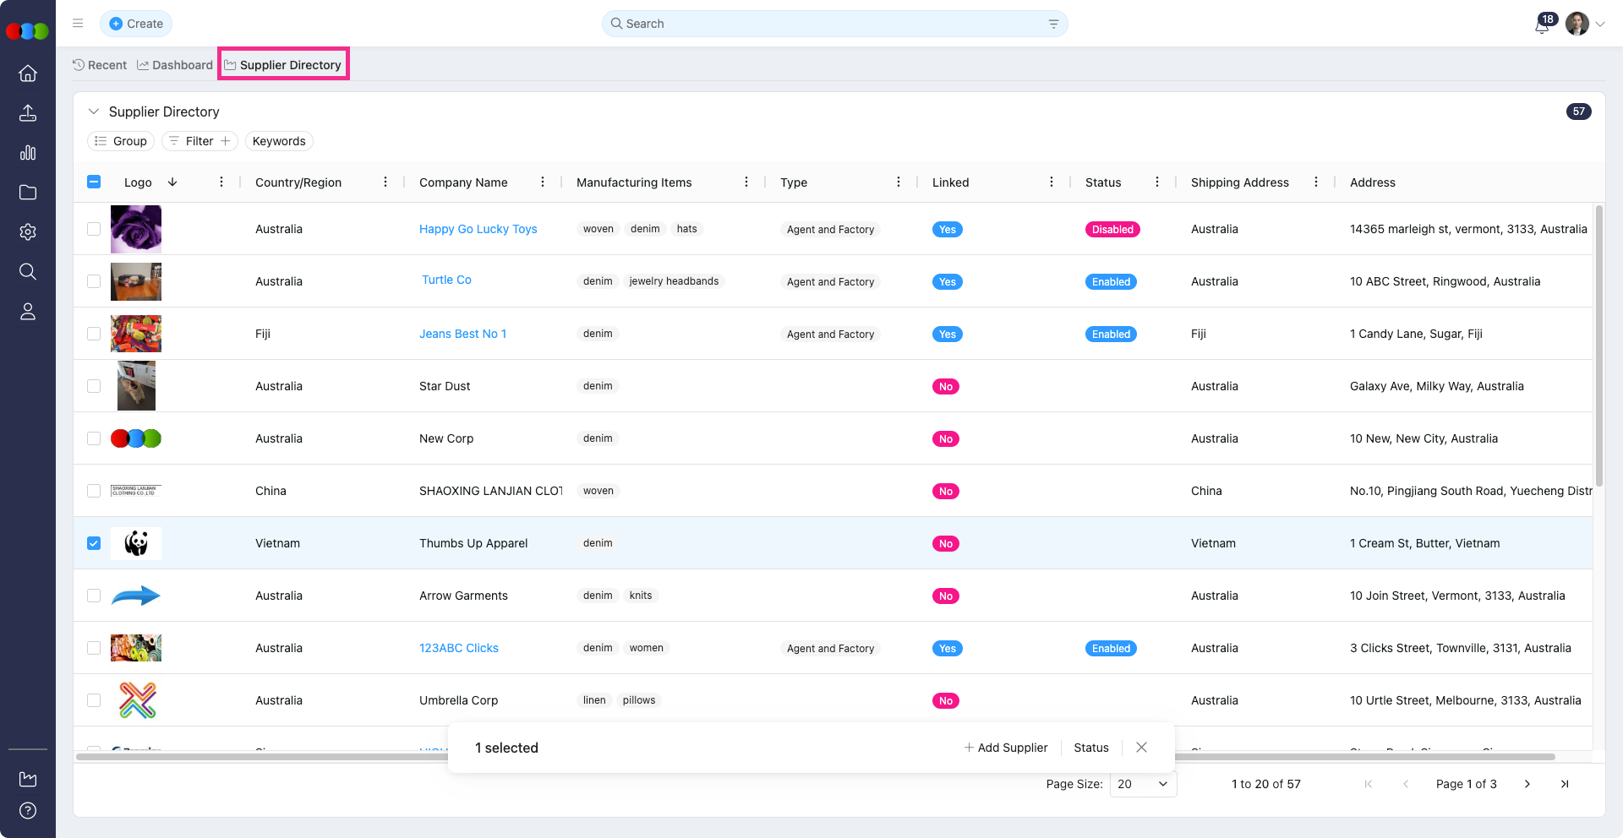Open the Home icon in sidebar
Image resolution: width=1623 pixels, height=838 pixels.
tap(28, 73)
